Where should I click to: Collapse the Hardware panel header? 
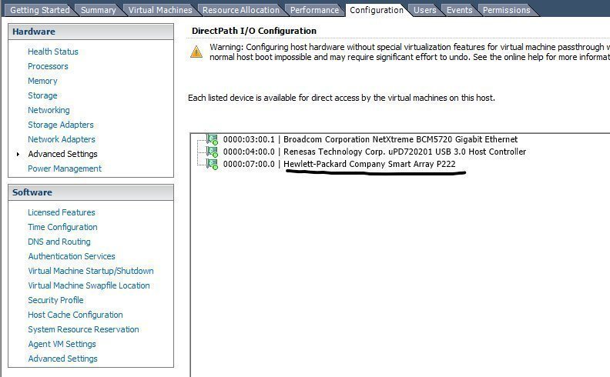coord(91,32)
